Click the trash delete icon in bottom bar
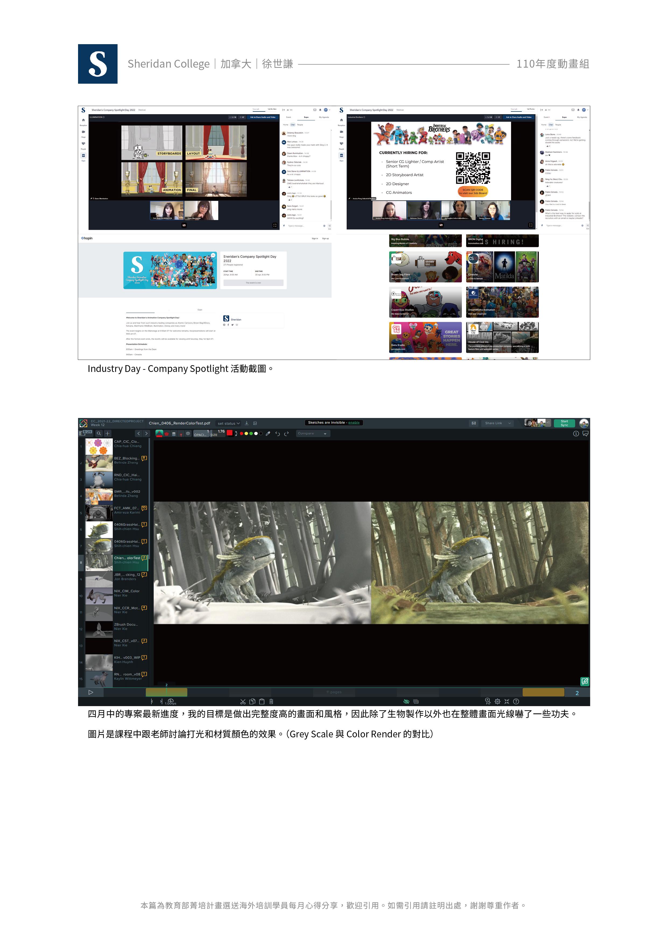The height and width of the screenshot is (945, 668). point(271,701)
